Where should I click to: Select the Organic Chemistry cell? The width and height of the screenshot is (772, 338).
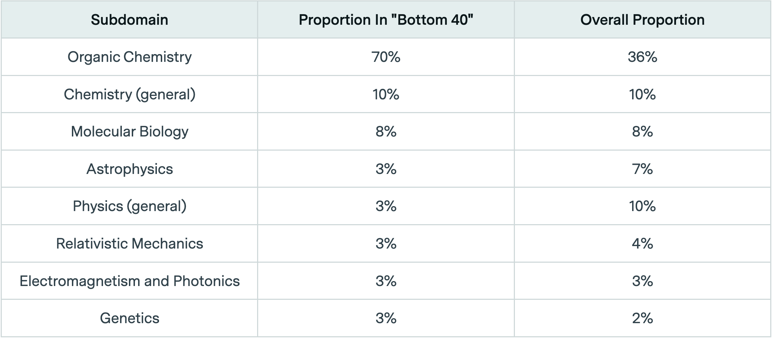[x=129, y=57]
